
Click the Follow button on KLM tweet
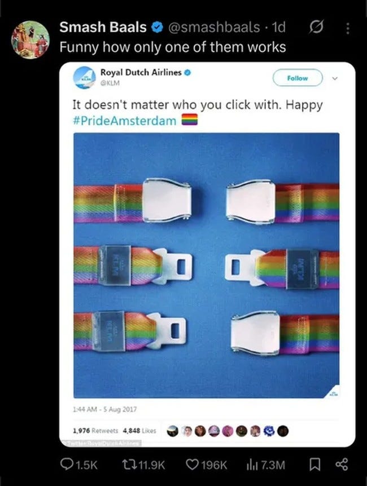(x=298, y=78)
